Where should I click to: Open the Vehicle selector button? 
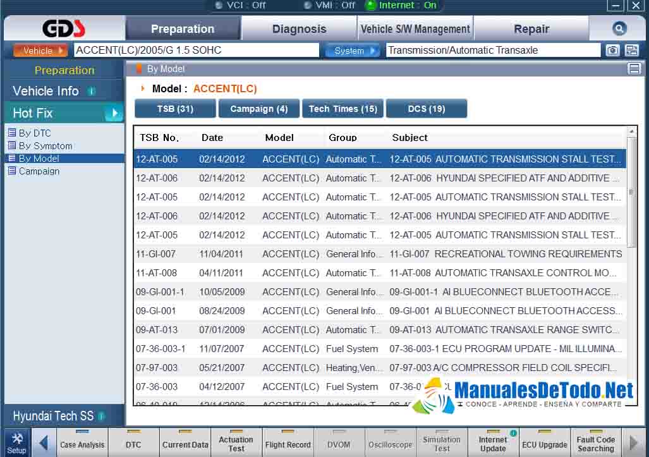point(40,51)
